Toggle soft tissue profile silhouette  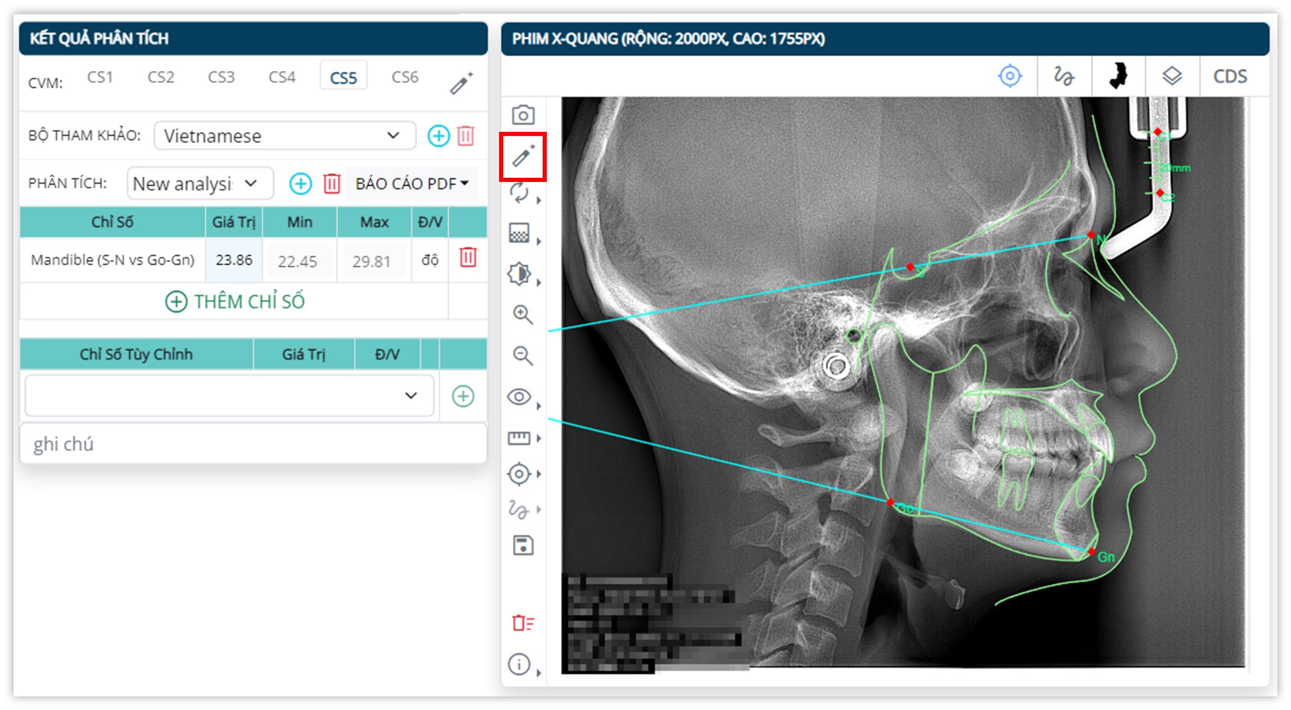(1118, 76)
